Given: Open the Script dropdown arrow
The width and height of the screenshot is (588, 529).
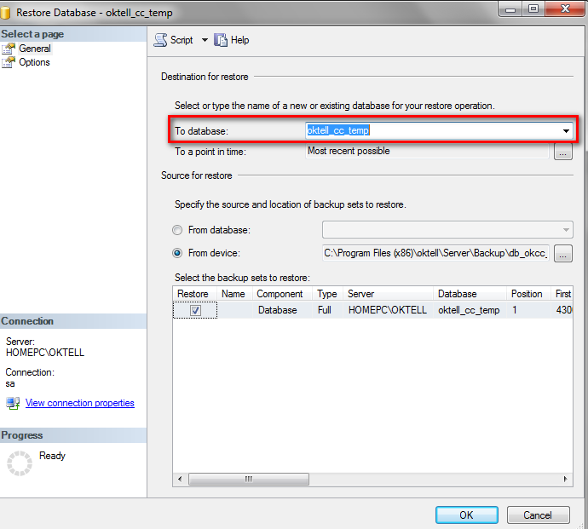Looking at the screenshot, I should pyautogui.click(x=205, y=40).
